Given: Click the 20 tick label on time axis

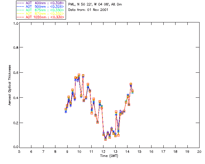Looking at the screenshot, I should coord(199,151).
